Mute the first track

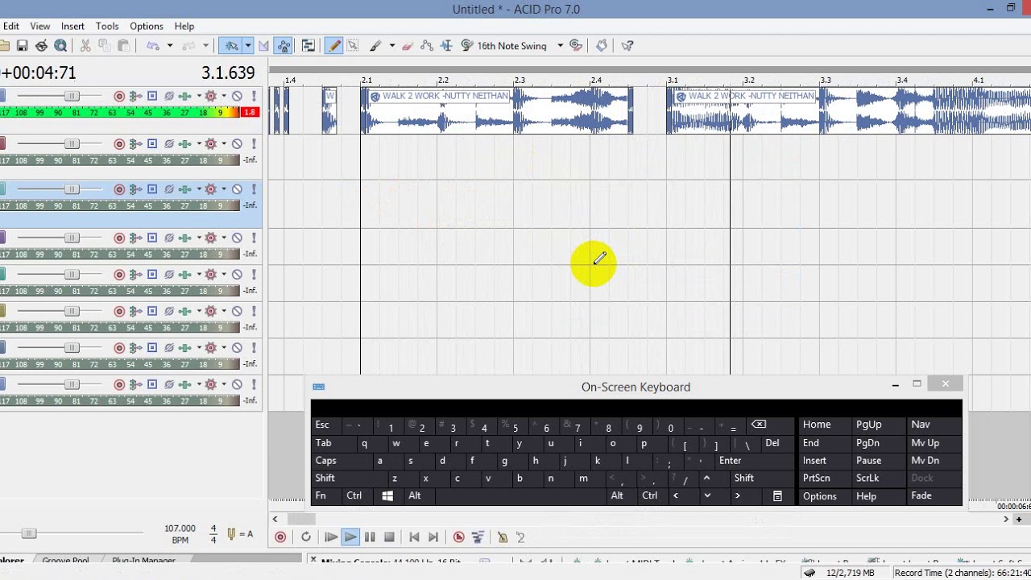pyautogui.click(x=237, y=96)
